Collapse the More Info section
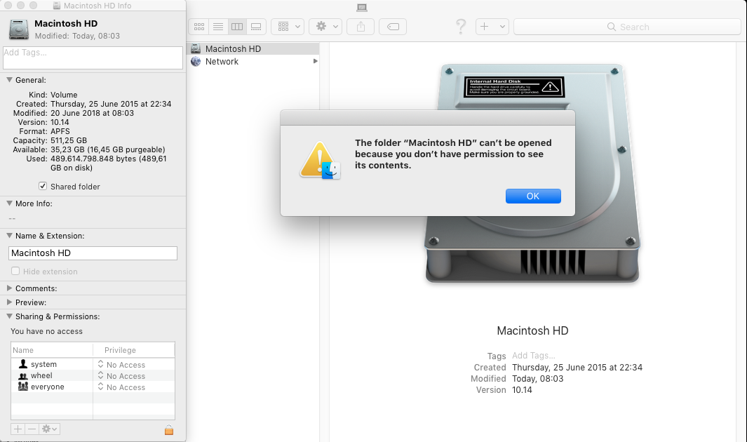The width and height of the screenshot is (747, 442). tap(9, 203)
